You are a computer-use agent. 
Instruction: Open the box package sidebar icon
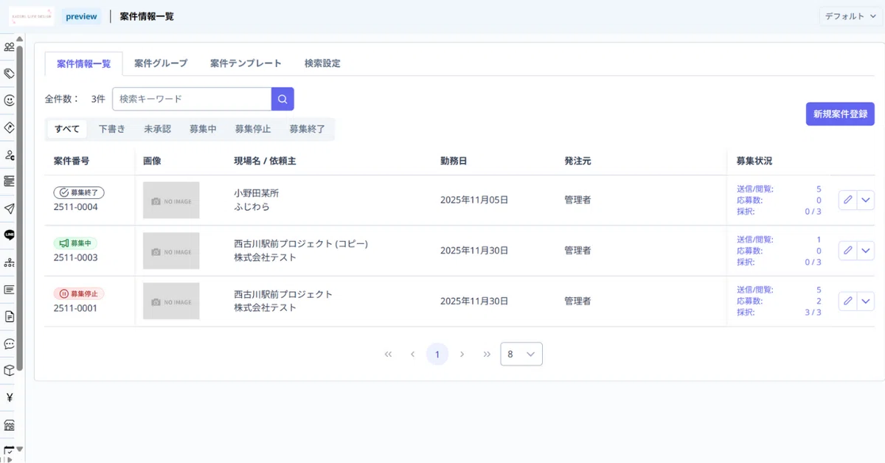10,370
